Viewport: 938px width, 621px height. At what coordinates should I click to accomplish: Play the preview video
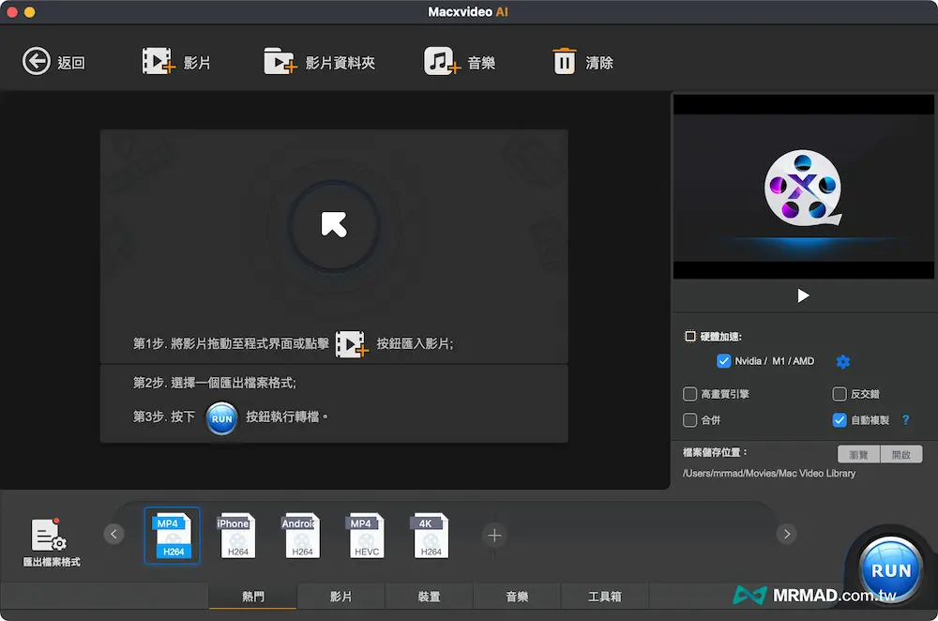(803, 295)
